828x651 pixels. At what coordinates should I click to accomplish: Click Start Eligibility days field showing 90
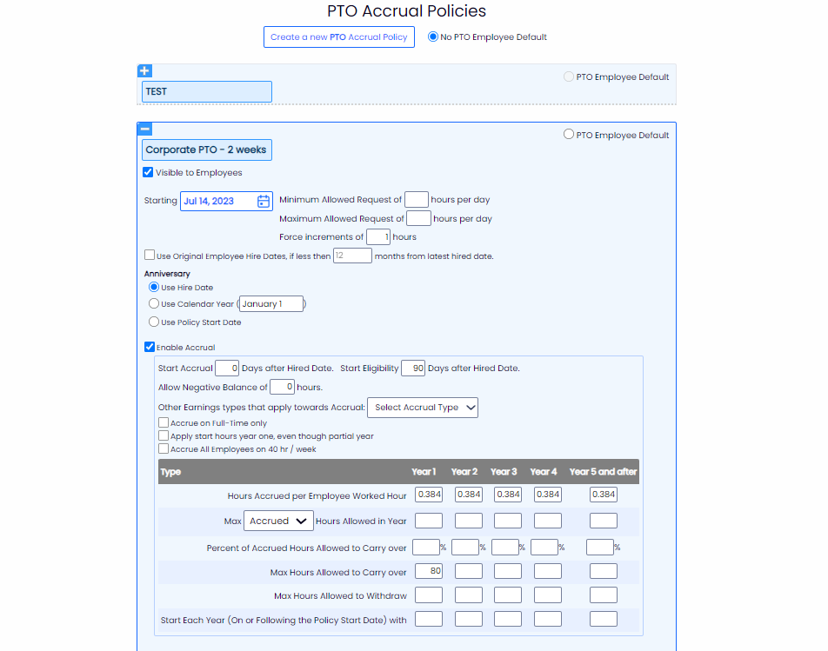click(413, 368)
